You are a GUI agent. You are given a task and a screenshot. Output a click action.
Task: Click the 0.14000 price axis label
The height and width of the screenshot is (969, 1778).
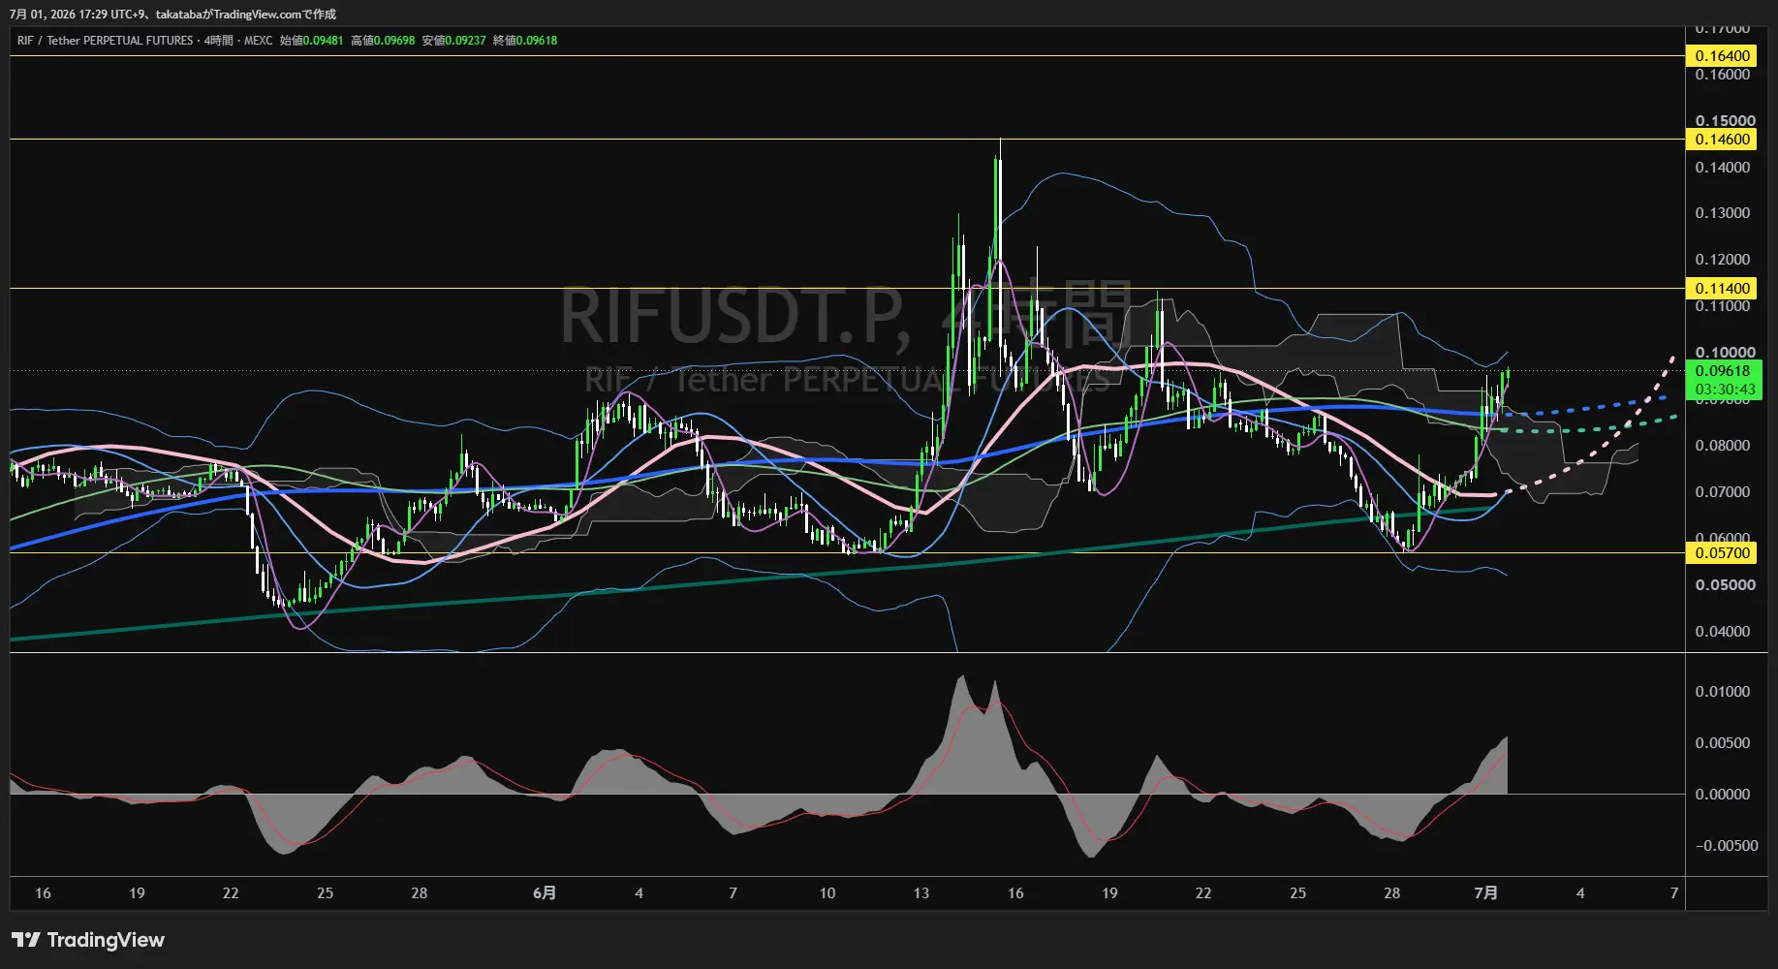click(x=1723, y=168)
